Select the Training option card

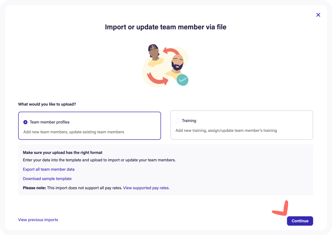241,125
